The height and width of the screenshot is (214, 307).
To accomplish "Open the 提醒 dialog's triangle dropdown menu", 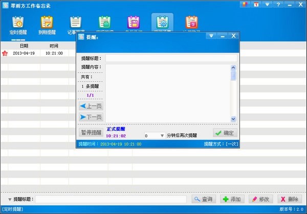I will (211, 36).
